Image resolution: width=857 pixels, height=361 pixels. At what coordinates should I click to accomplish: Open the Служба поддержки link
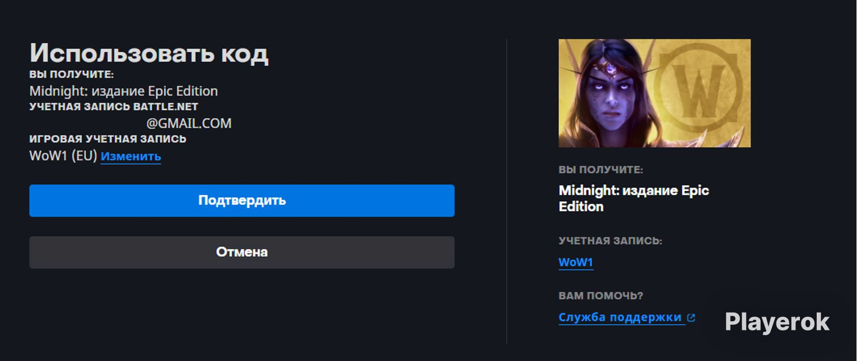pyautogui.click(x=620, y=317)
